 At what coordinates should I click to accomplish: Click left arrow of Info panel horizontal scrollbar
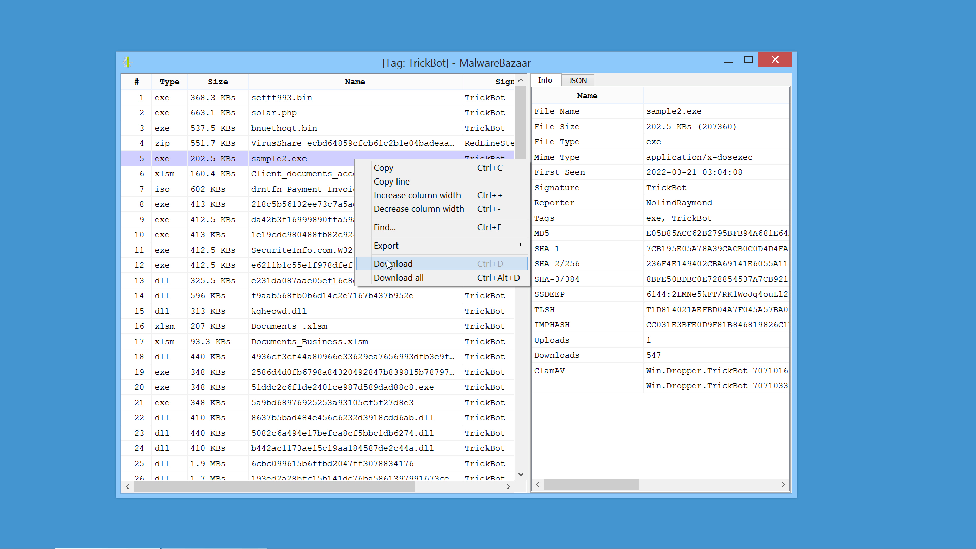pos(538,484)
